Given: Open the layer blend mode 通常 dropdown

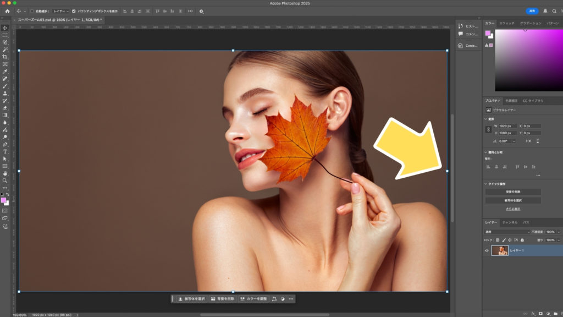Looking at the screenshot, I should pyautogui.click(x=506, y=232).
